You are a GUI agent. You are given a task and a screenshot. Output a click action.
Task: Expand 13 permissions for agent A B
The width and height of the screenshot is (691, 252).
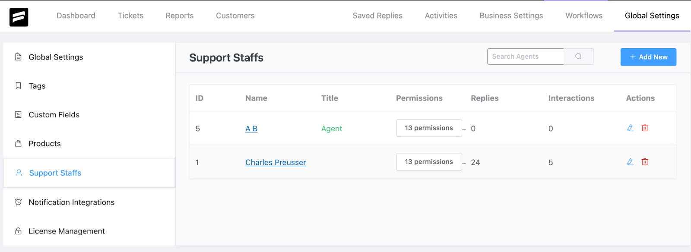tap(429, 128)
